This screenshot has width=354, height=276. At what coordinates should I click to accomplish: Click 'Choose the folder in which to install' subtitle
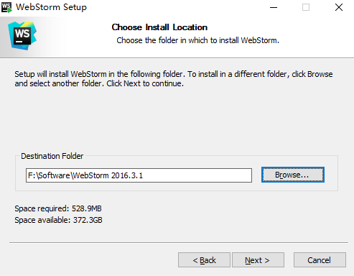pos(197,40)
